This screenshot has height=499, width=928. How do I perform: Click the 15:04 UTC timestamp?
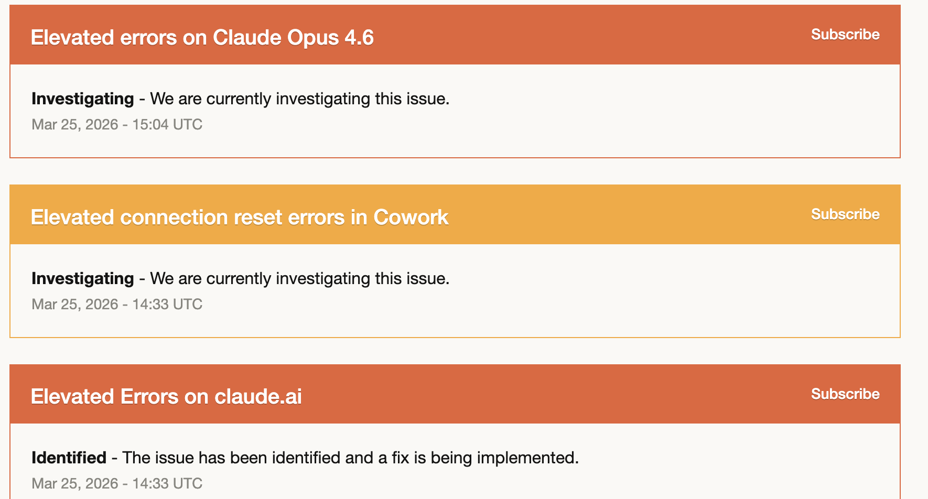click(117, 125)
